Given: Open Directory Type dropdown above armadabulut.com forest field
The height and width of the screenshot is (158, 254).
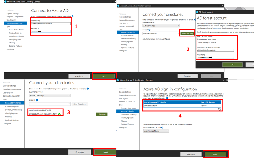Looking at the screenshot, I should (x=161, y=26).
